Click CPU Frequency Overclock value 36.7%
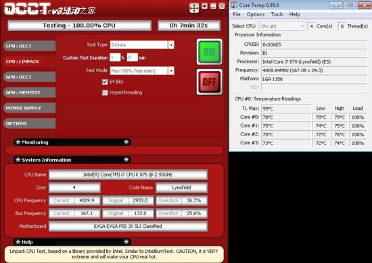 [194, 200]
